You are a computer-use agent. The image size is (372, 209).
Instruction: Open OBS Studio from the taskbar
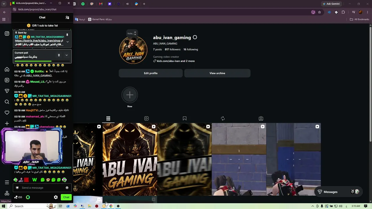click(x=118, y=206)
